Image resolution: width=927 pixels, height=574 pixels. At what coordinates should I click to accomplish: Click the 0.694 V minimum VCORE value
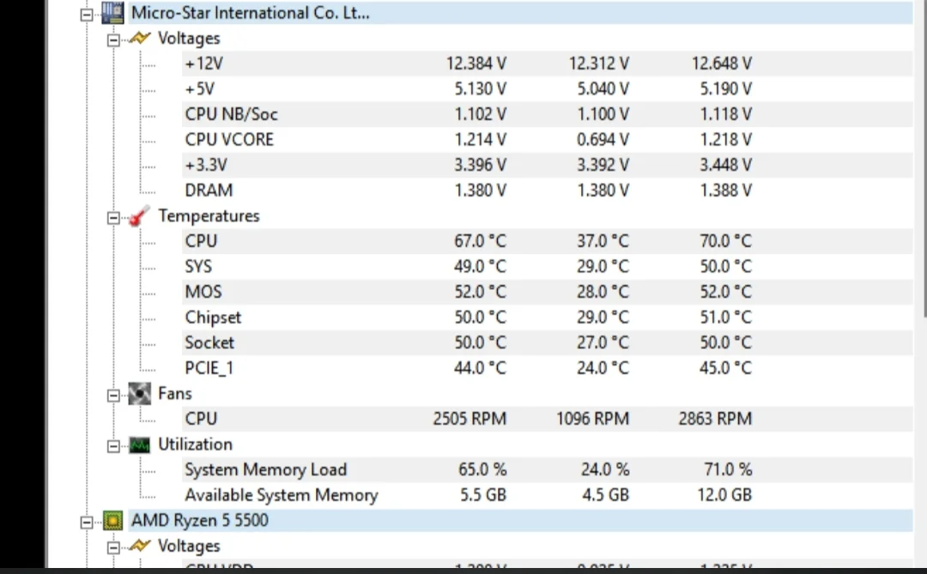pyautogui.click(x=603, y=140)
